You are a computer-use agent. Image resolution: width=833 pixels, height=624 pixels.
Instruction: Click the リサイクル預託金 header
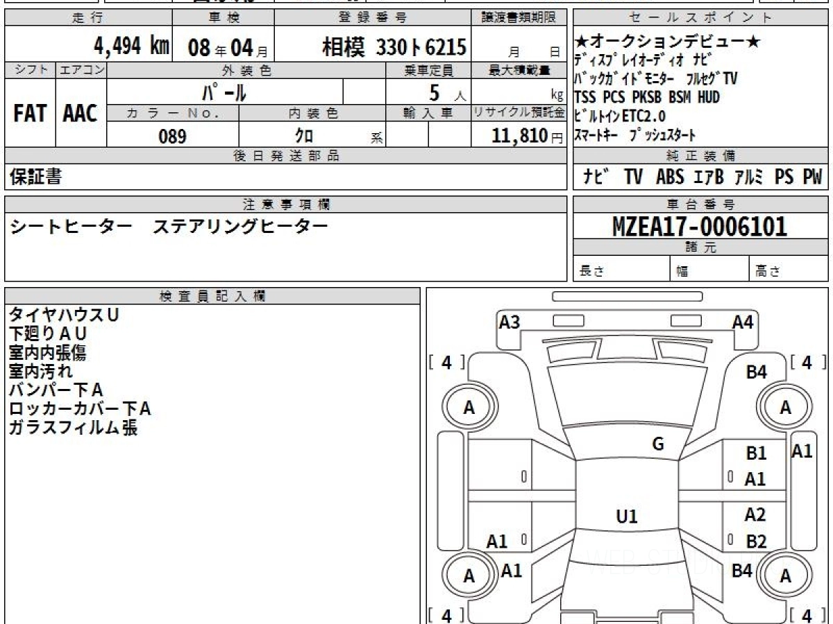tap(519, 114)
